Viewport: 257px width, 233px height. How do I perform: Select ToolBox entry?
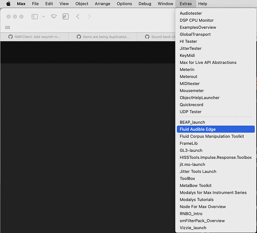click(216, 178)
